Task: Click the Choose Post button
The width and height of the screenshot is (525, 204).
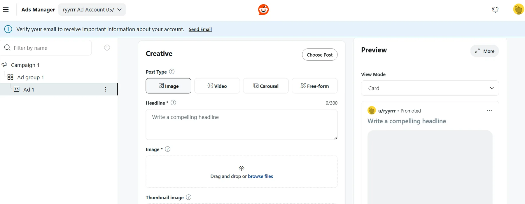Action: point(320,55)
